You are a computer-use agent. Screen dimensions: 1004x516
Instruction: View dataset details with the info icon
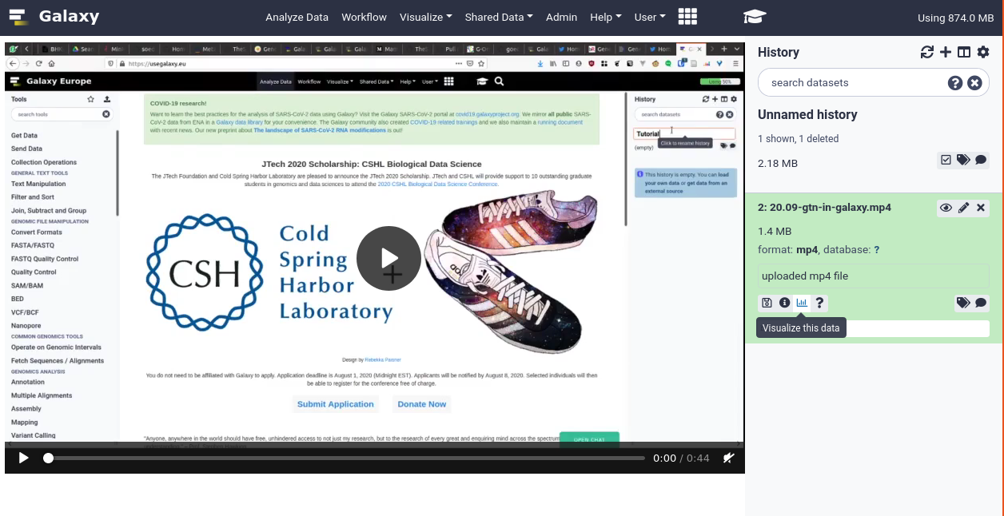[784, 302]
